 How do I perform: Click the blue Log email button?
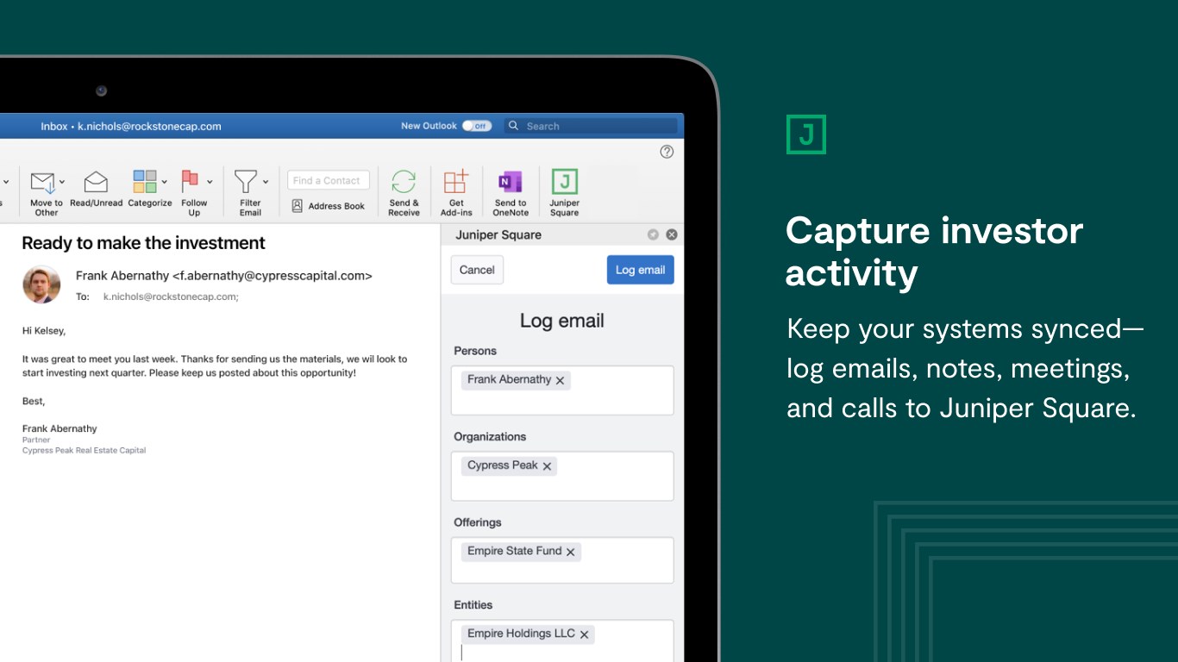[641, 270]
